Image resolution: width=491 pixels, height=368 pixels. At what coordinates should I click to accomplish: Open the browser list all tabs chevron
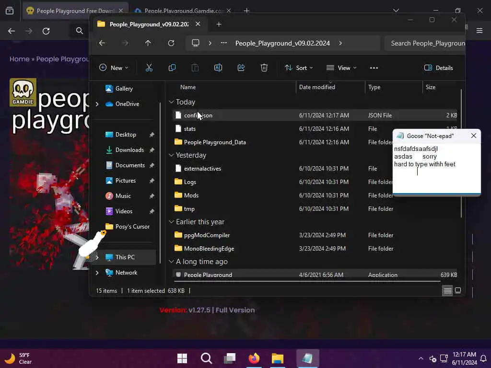click(396, 11)
